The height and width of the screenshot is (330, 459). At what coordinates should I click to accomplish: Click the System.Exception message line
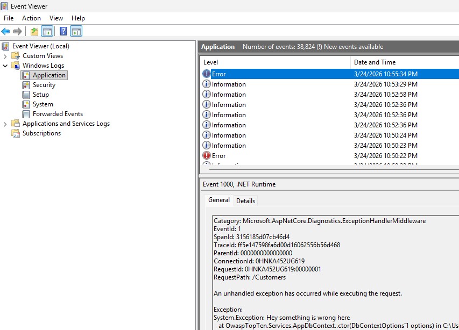281,318
